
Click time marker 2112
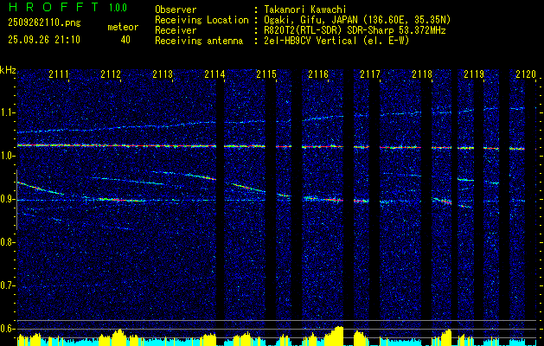(x=111, y=74)
